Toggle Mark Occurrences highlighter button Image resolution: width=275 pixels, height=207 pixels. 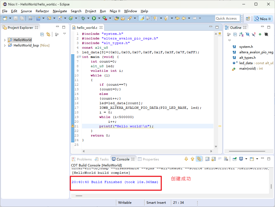click(x=142, y=18)
